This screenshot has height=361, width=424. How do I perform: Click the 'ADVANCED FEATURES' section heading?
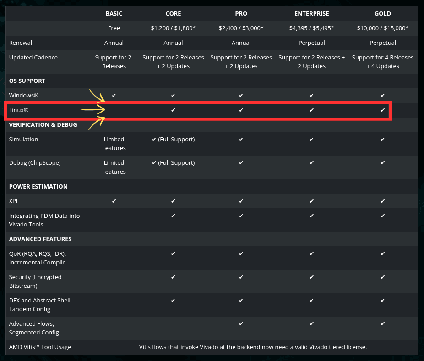coord(40,239)
